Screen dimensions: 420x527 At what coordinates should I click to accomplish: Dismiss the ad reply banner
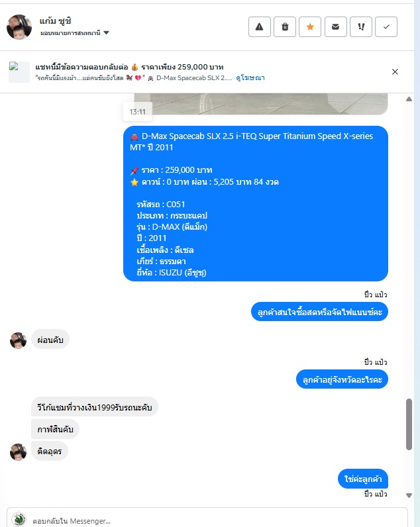click(395, 72)
